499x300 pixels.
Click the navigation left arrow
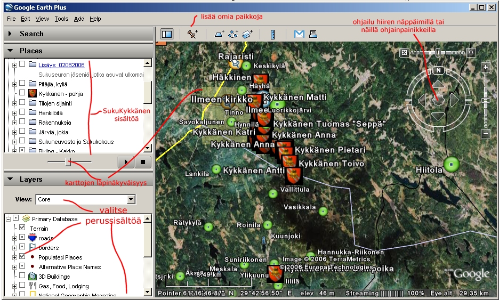pos(422,100)
